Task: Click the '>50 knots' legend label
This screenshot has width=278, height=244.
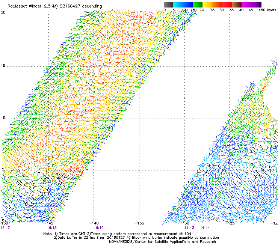Action: click(x=267, y=10)
